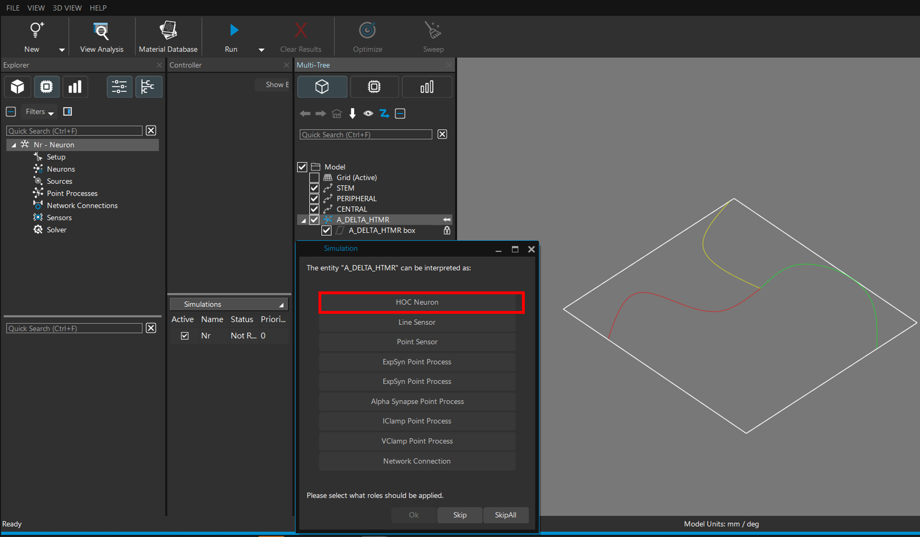Open the 3D VIEW menu
920x537 pixels.
click(67, 8)
